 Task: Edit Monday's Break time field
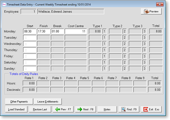click(x=57, y=31)
